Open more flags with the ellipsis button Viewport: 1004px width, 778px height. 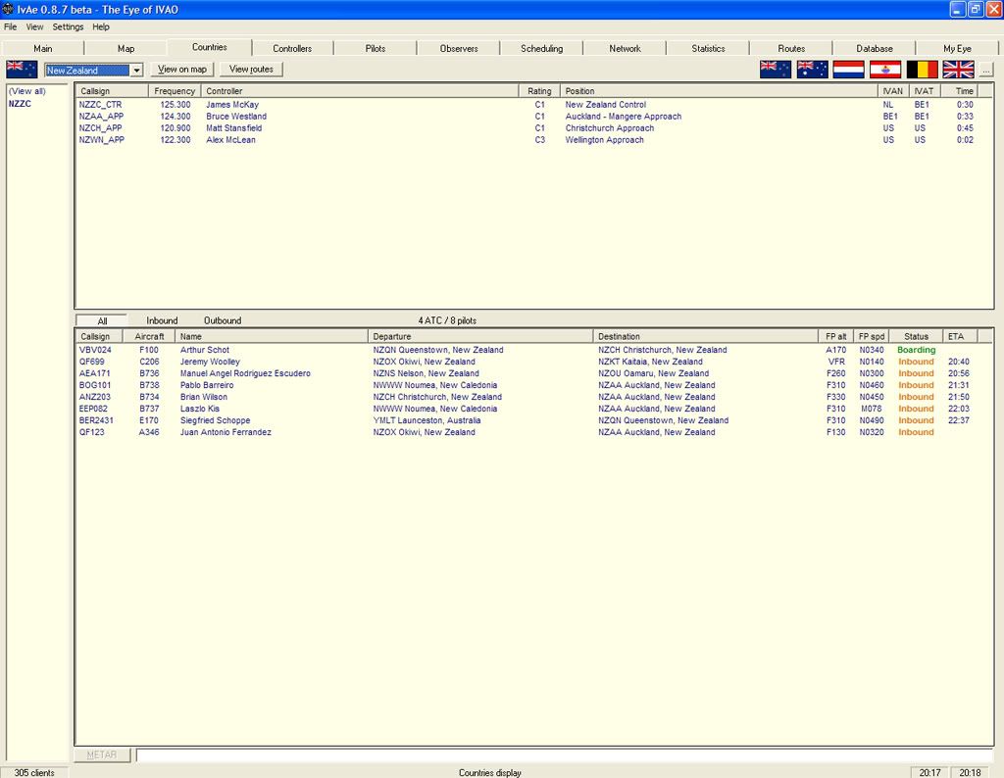click(985, 70)
